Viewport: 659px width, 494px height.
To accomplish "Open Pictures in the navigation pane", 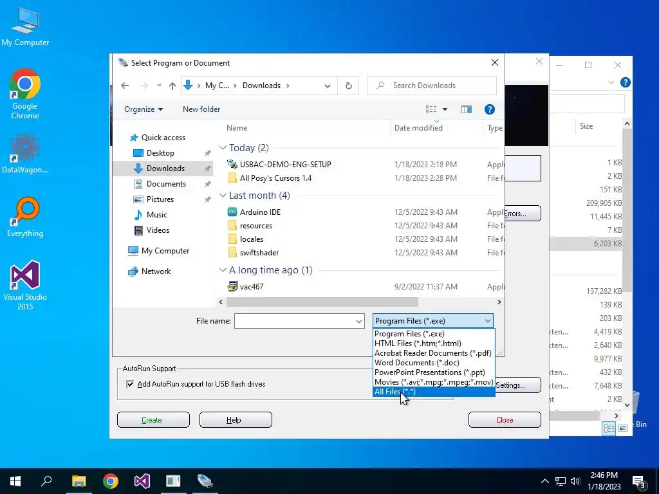I will pos(160,199).
